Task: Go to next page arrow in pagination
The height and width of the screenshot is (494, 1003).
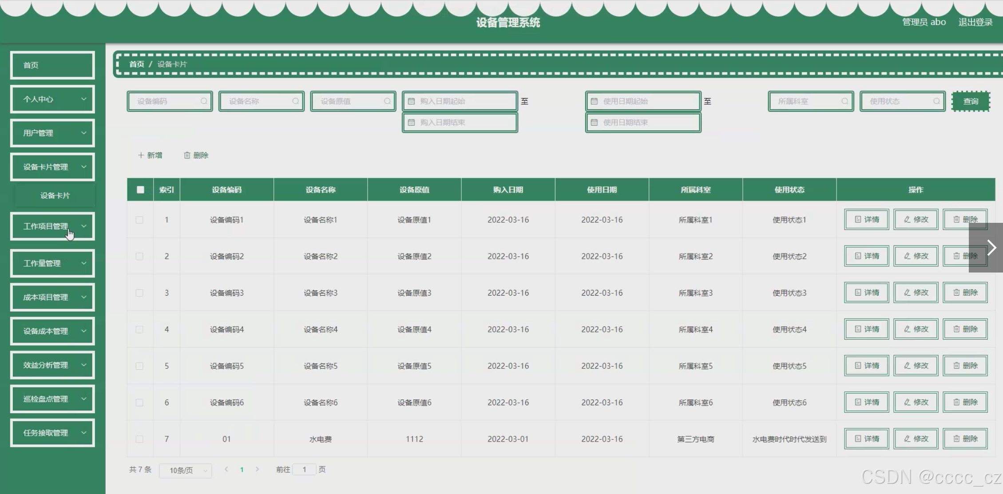Action: [x=257, y=469]
